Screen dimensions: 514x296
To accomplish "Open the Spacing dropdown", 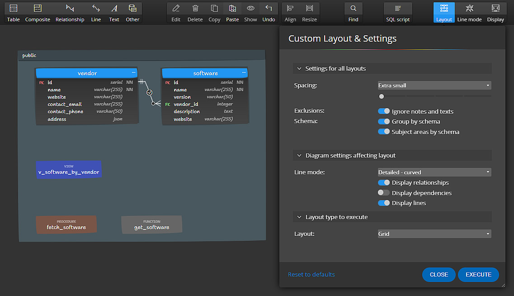I will [x=434, y=85].
